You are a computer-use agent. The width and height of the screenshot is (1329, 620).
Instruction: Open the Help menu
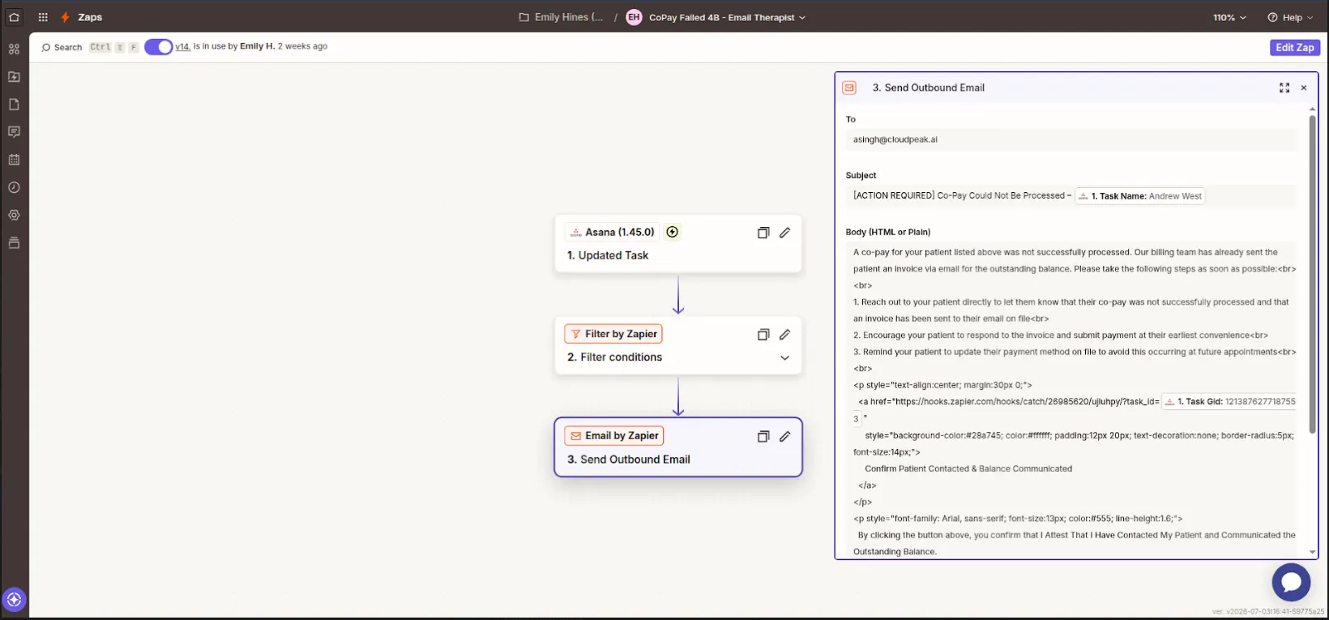coord(1290,17)
